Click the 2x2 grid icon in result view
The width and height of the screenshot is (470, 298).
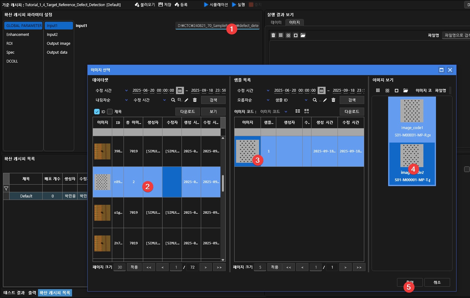coord(288,35)
